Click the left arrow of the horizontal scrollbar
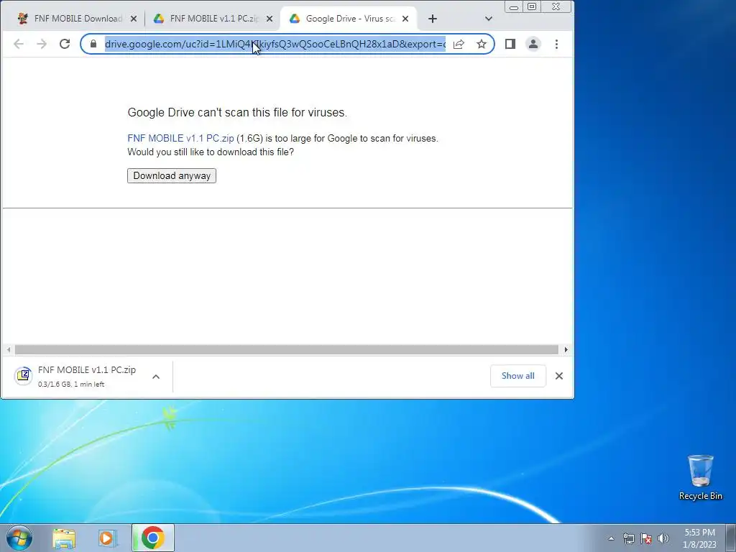This screenshot has width=736, height=552. (x=9, y=350)
